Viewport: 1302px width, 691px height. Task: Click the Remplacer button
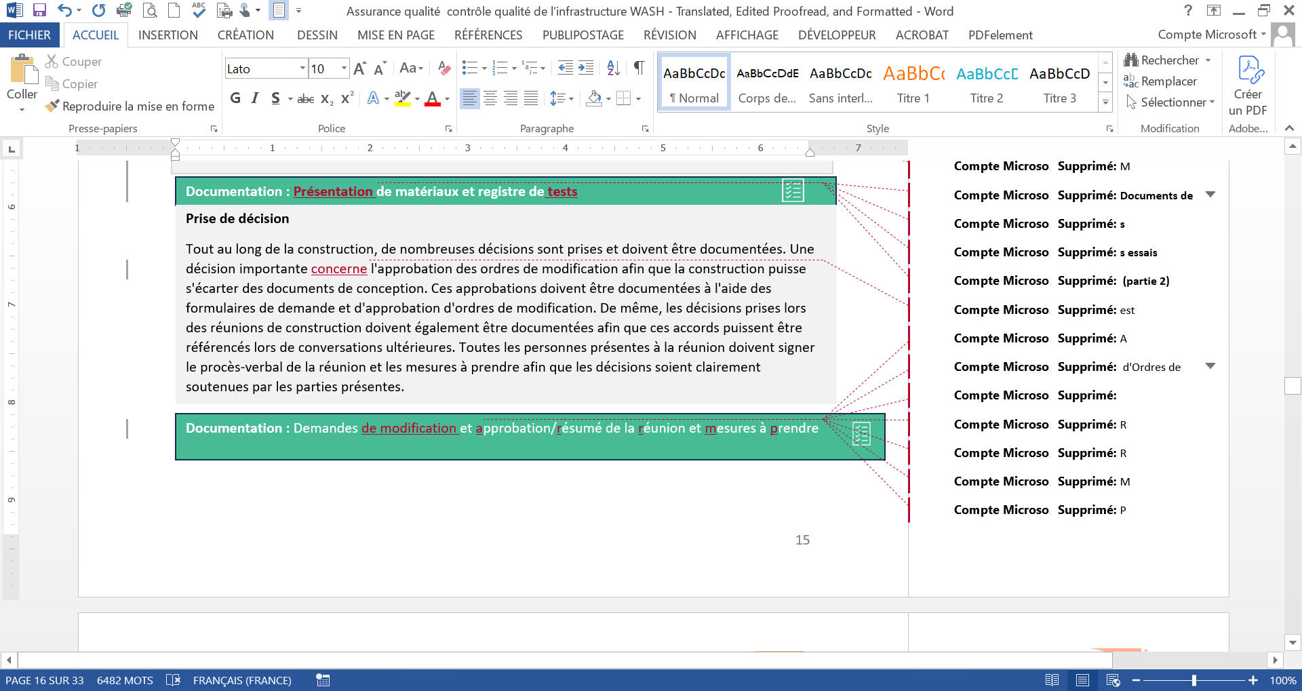pos(1160,81)
